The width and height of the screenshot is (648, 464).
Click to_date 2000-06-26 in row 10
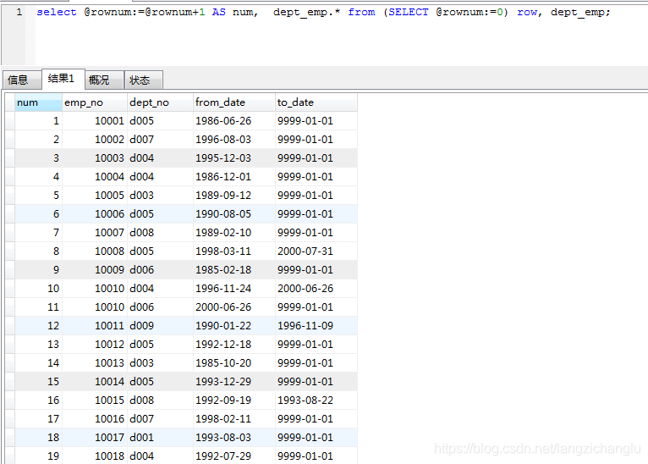point(316,288)
